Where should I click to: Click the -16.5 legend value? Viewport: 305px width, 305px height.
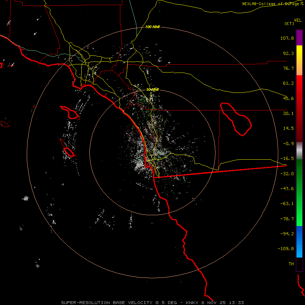click(287, 159)
